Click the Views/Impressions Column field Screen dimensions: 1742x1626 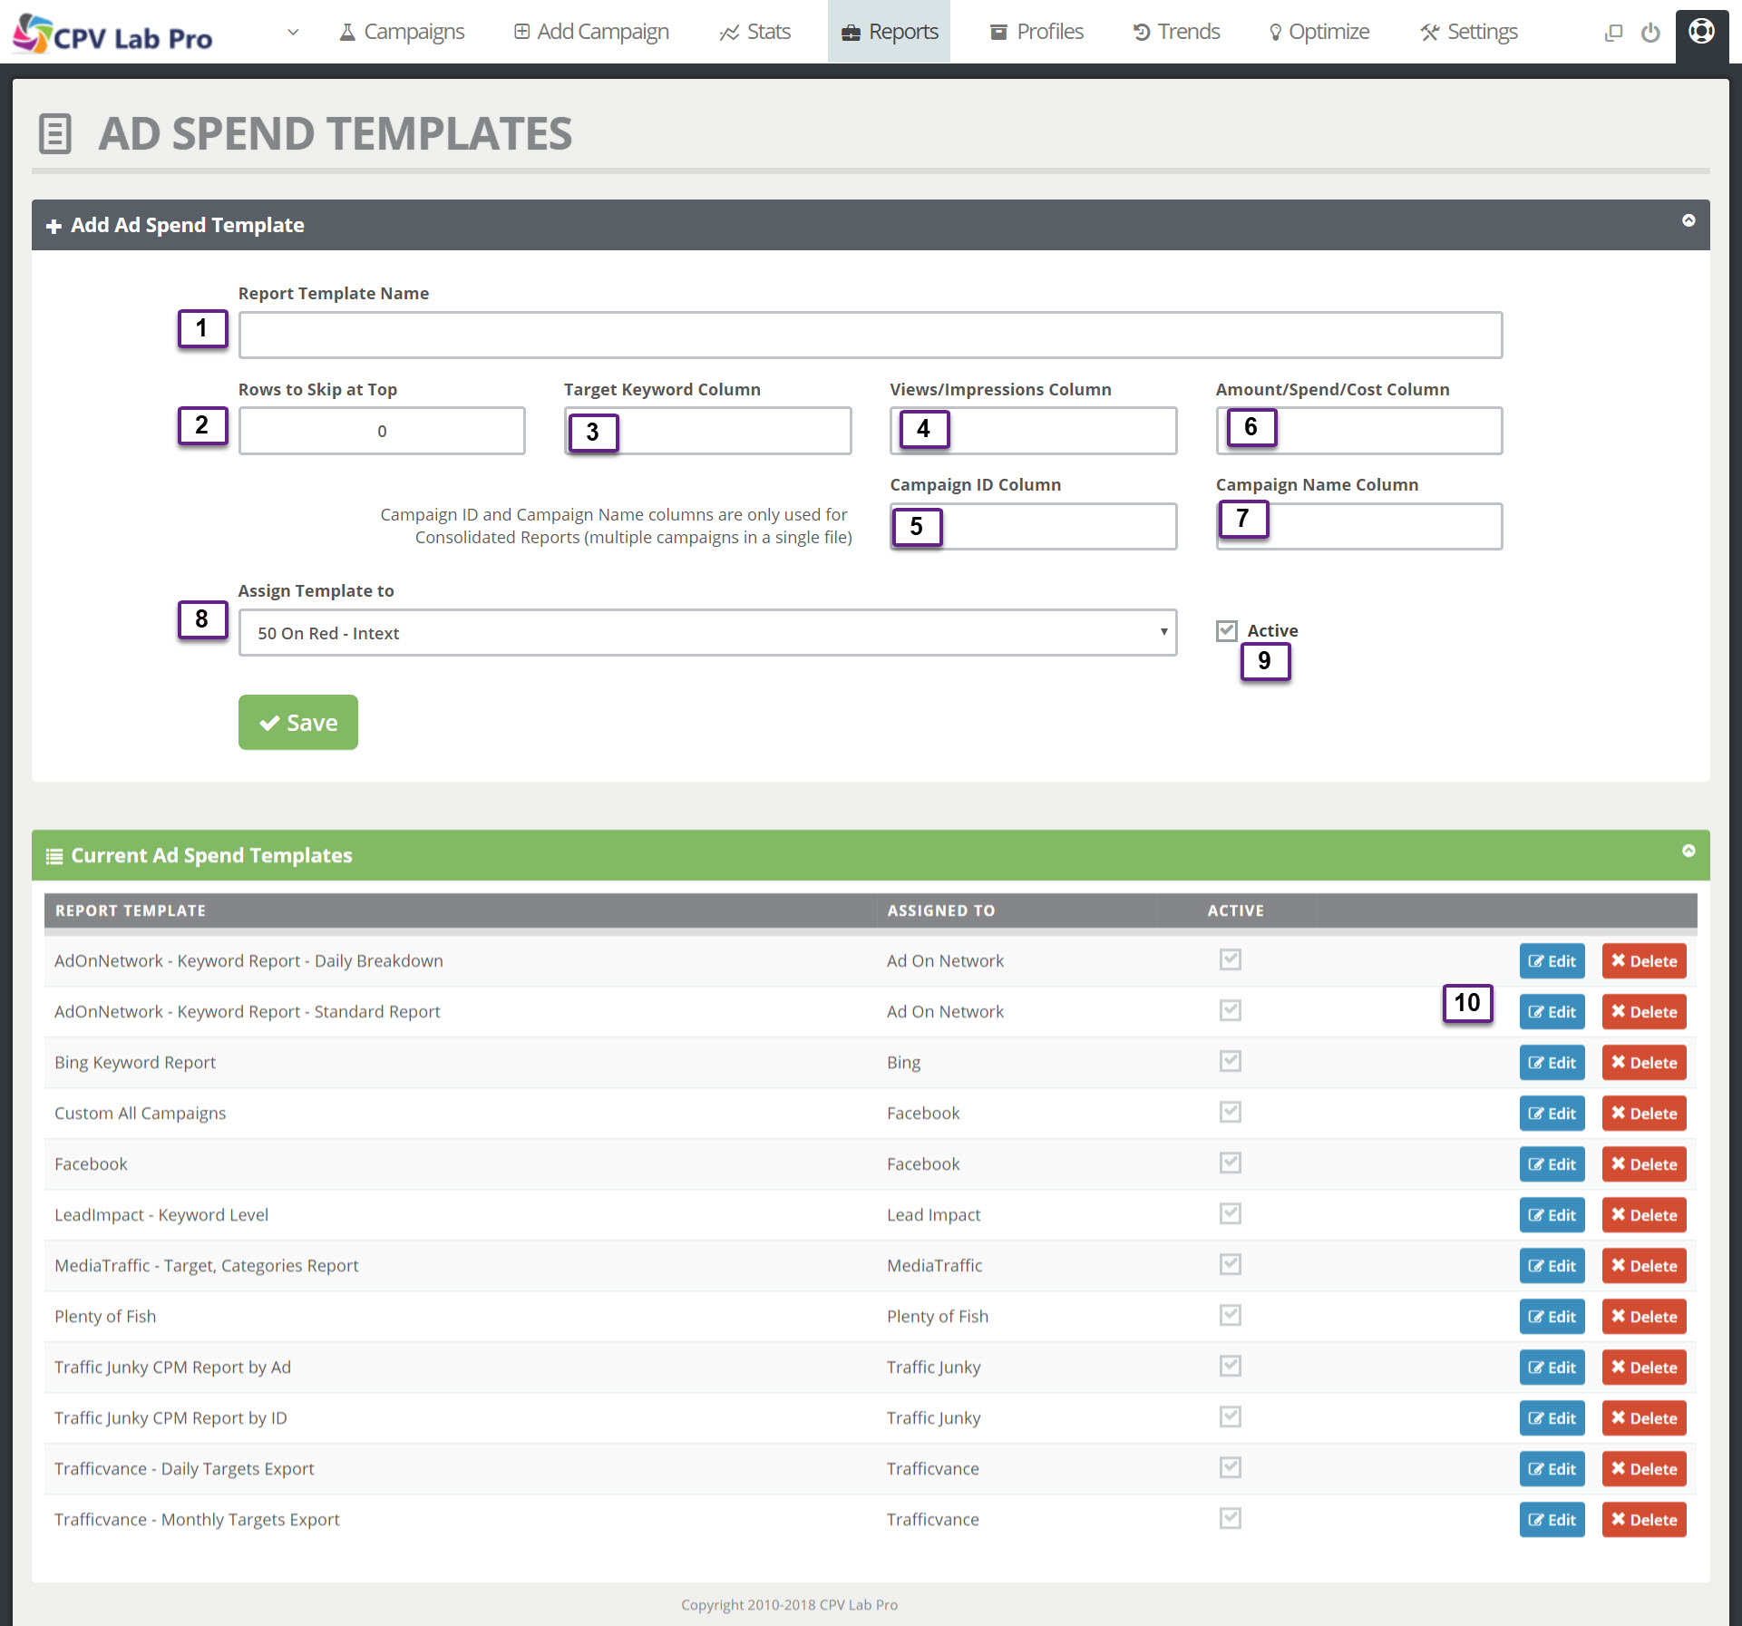coord(1034,431)
